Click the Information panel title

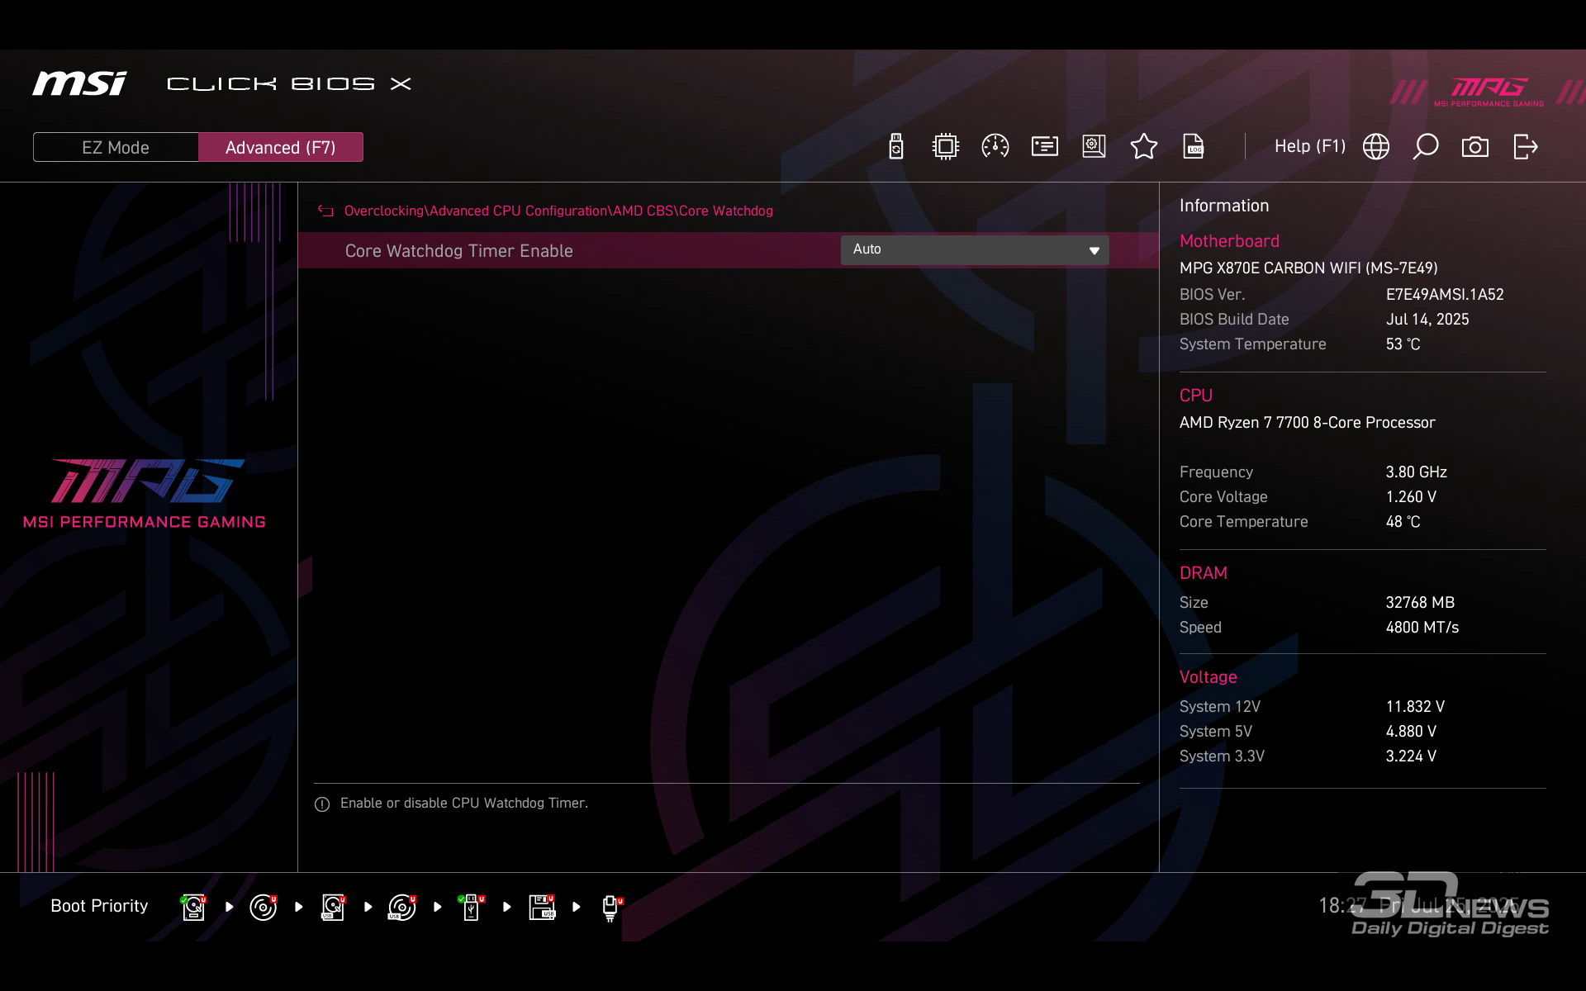tap(1224, 206)
